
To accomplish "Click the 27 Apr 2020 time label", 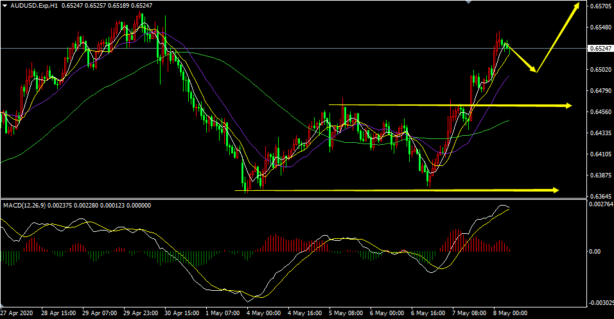I will (17, 313).
